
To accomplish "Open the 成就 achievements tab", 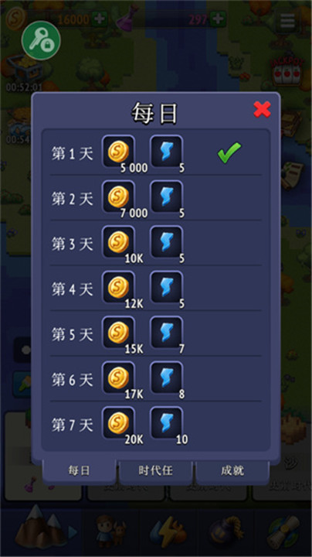I will [232, 470].
